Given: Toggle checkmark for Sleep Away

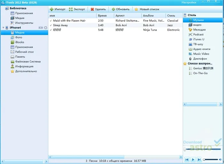Looking at the screenshot, I should (x=51, y=25).
